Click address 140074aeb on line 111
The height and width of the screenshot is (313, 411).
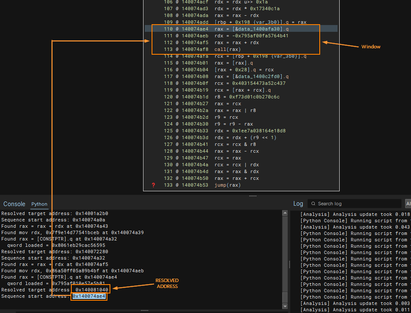[195, 36]
